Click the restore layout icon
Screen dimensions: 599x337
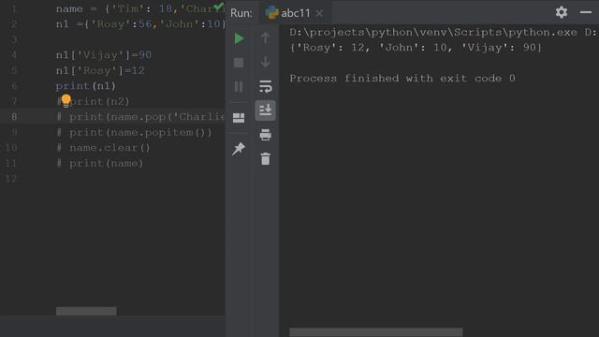(x=239, y=118)
